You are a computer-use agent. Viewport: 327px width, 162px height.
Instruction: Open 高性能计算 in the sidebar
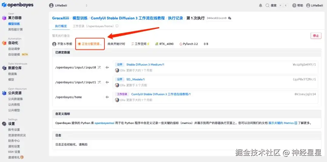pyautogui.click(x=15, y=30)
